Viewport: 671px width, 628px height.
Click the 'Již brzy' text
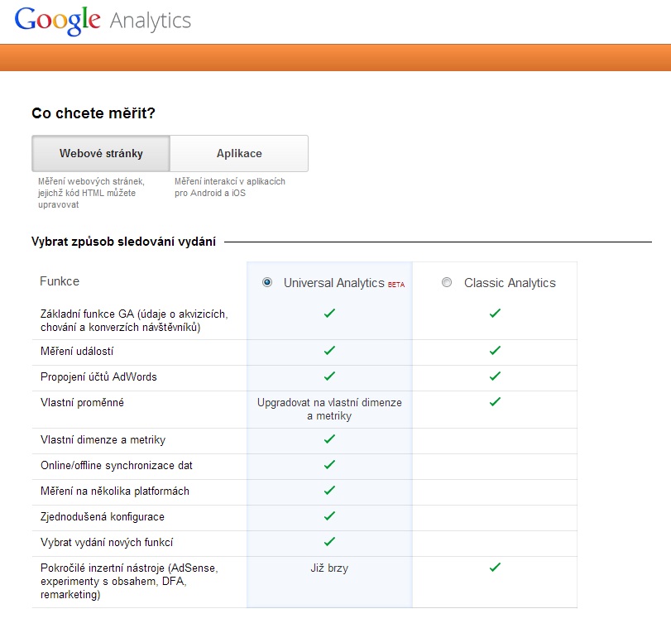coord(329,568)
